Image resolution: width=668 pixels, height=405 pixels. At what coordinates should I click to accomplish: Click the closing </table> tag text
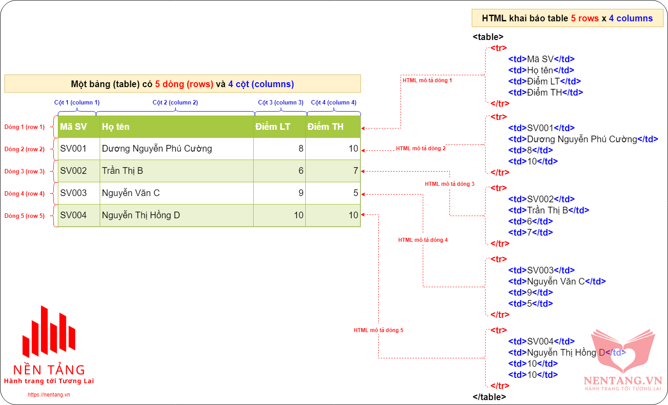pyautogui.click(x=489, y=397)
